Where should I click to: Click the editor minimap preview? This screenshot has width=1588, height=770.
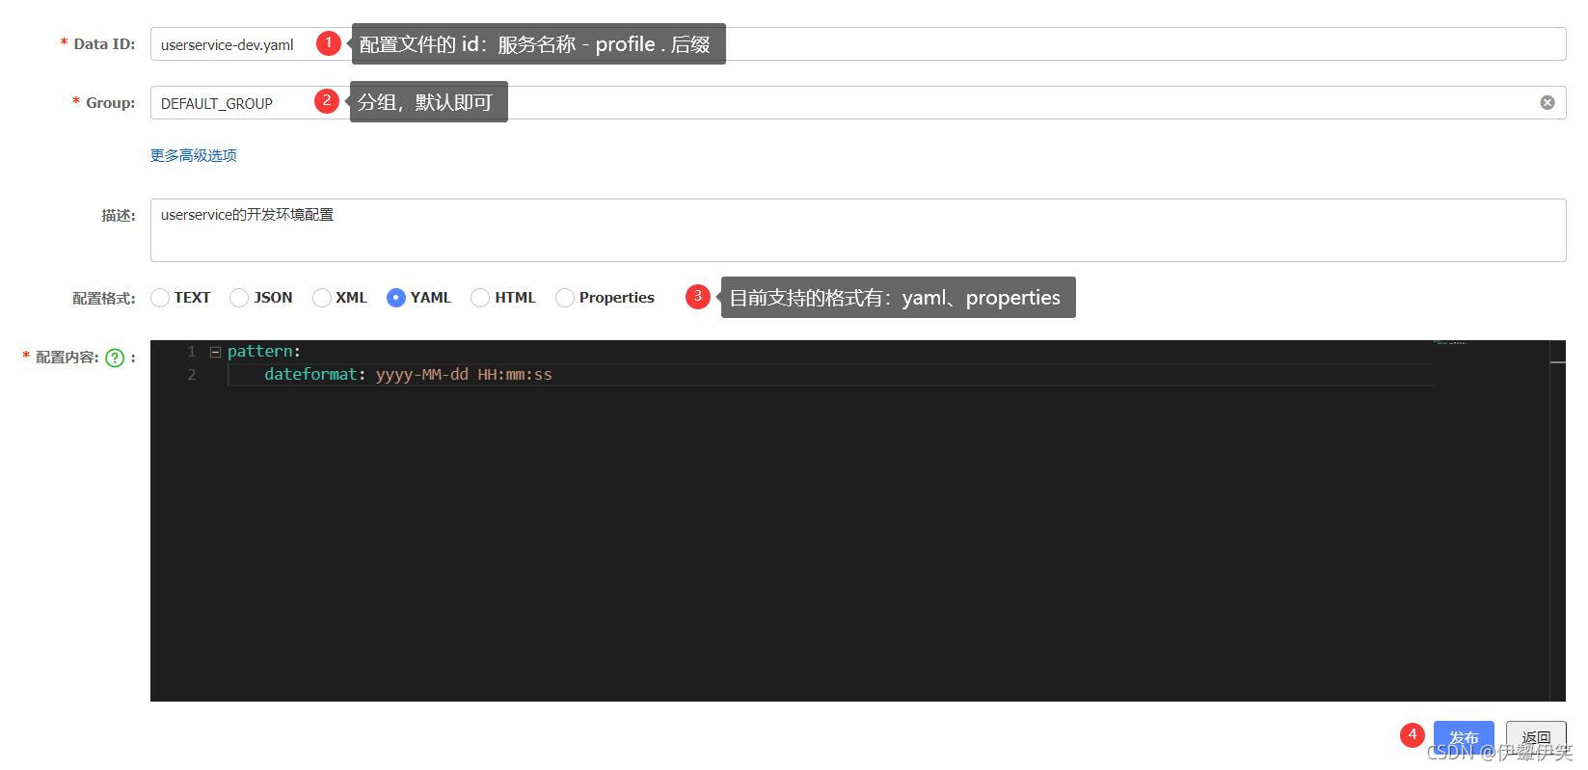(1451, 342)
